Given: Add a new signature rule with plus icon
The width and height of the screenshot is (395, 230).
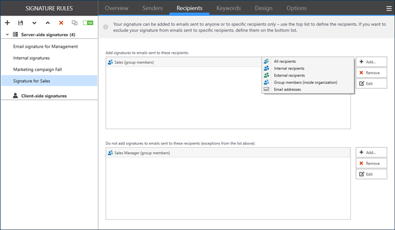Looking at the screenshot, I should tap(7, 23).
